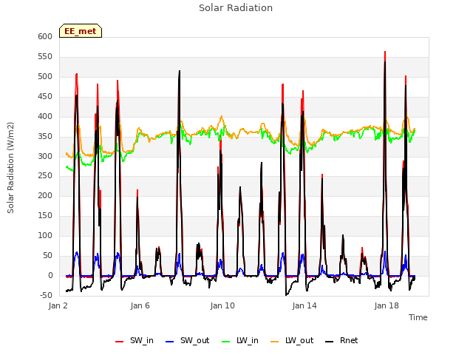Click the 300 y-axis tick label
This screenshot has width=473, height=355.
[45, 156]
